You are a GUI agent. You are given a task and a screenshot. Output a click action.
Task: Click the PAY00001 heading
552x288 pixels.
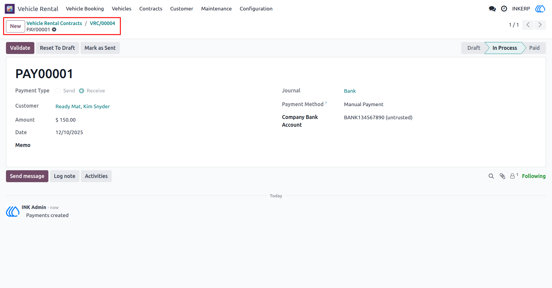pyautogui.click(x=44, y=74)
